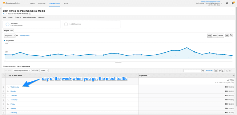Select the line chart type icon
This screenshot has height=115, width=237.
coord(227,35)
